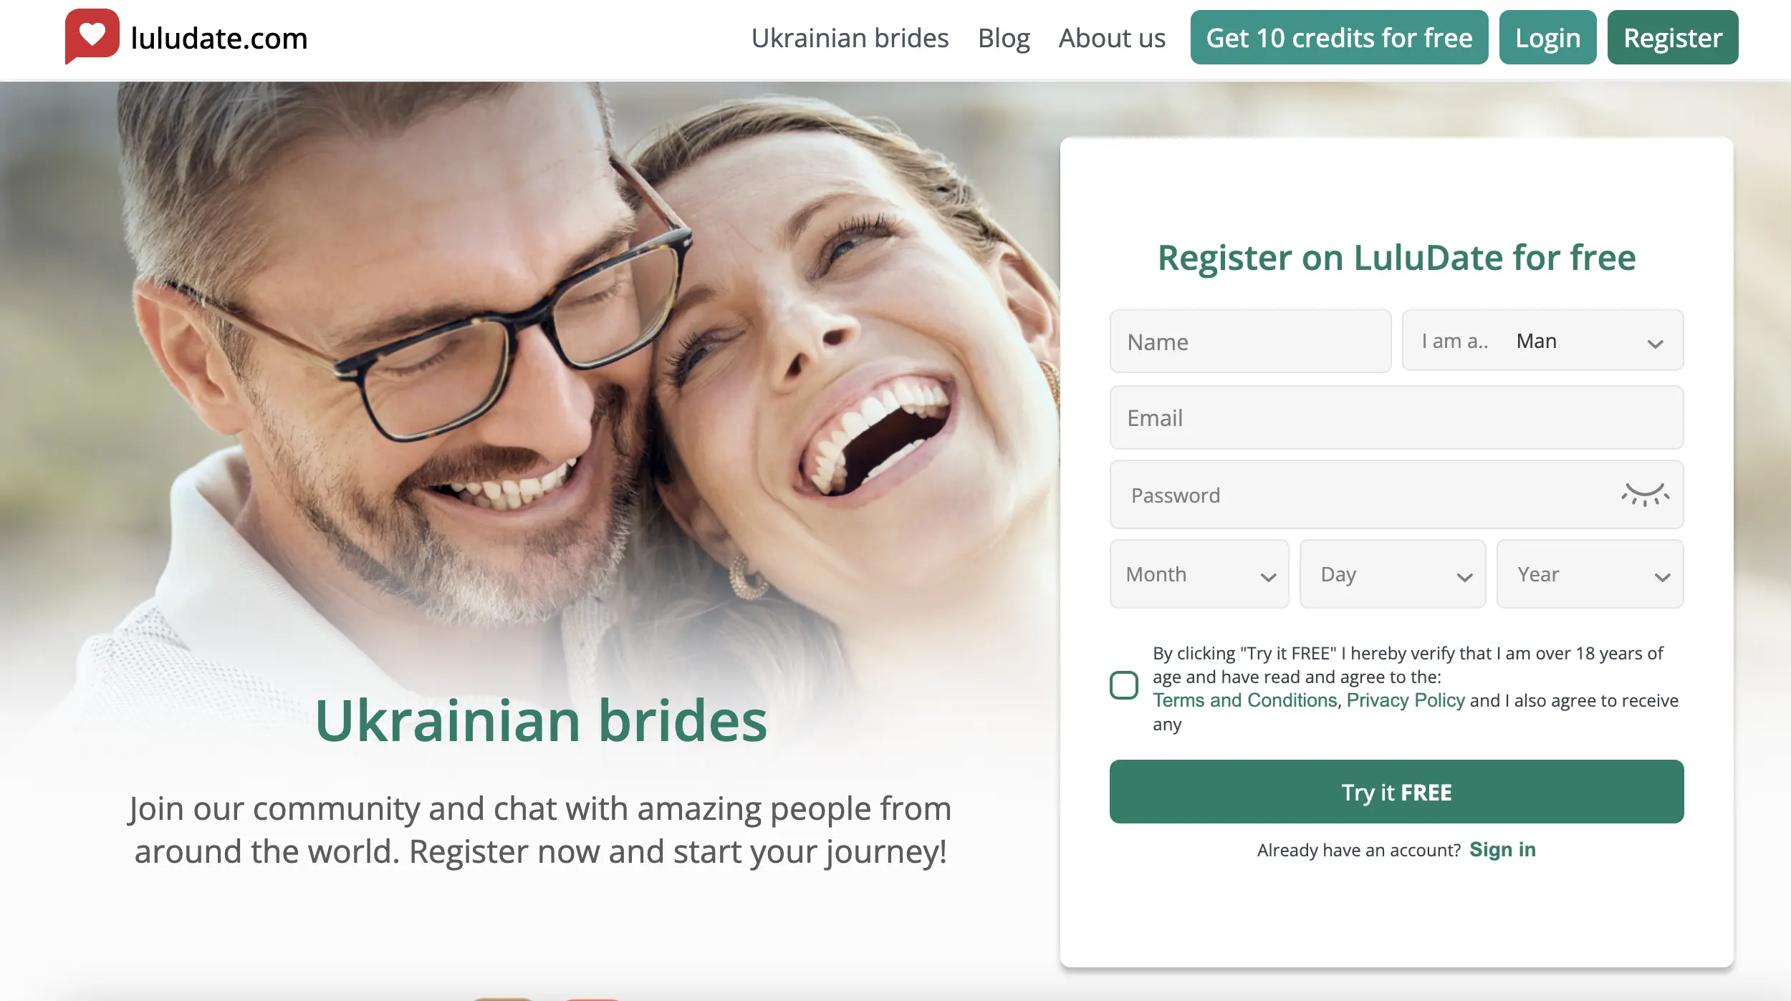Image resolution: width=1791 pixels, height=1001 pixels.
Task: Open the Ukrainian brides menu item
Action: [x=850, y=38]
